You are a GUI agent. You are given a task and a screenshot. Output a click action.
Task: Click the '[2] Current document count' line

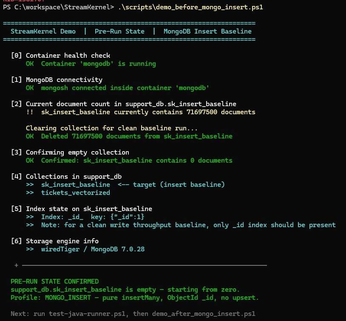124,104
